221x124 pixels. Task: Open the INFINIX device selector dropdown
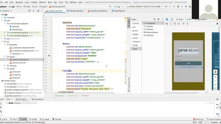(x=145, y=7)
